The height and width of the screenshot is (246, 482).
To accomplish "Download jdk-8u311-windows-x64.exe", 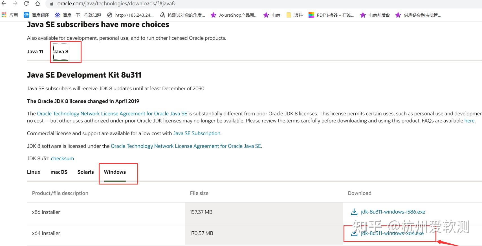I will (392, 233).
